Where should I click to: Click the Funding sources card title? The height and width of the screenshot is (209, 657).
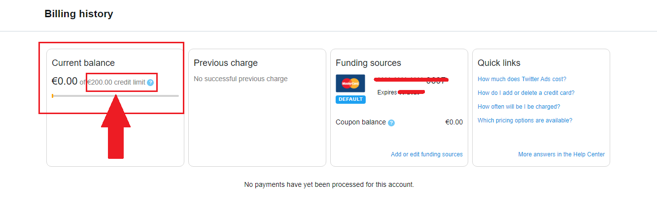click(368, 63)
